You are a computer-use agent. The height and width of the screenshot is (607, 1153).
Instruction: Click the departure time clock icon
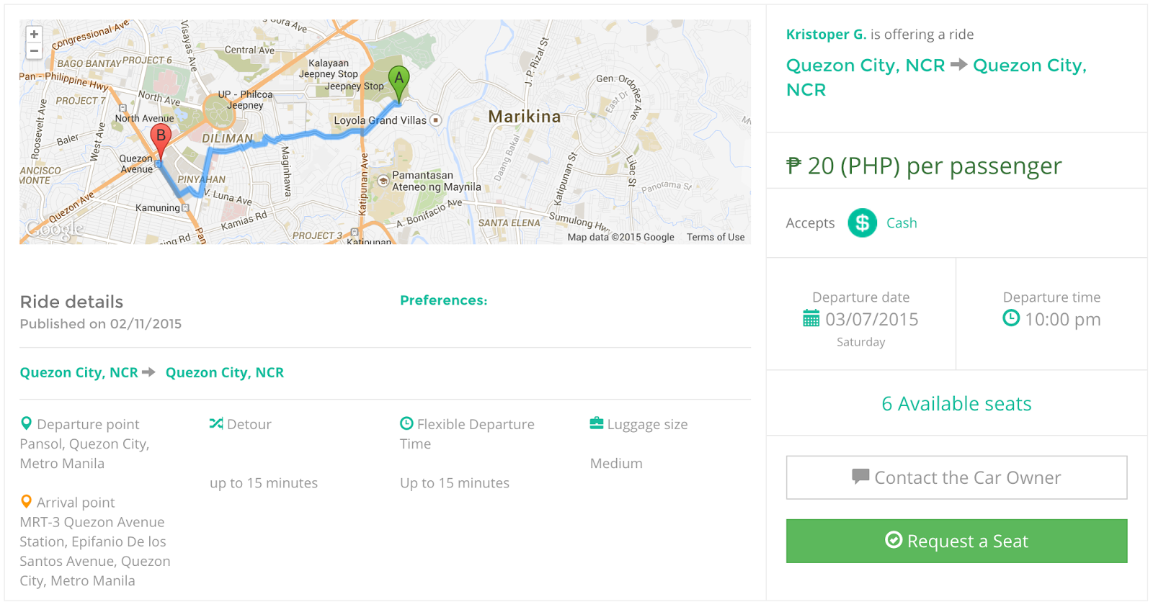point(1011,318)
